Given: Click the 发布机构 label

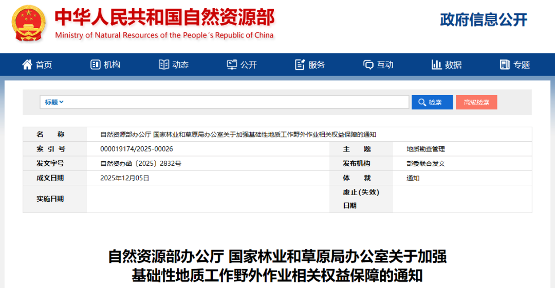Looking at the screenshot, I should coord(357,163).
